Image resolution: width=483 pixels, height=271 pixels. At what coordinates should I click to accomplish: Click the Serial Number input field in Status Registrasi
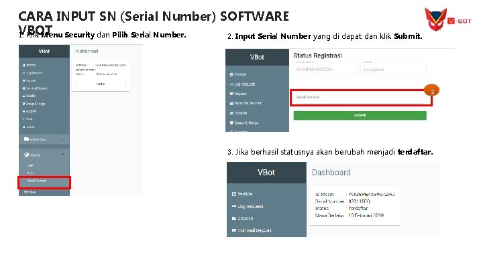[x=361, y=98]
